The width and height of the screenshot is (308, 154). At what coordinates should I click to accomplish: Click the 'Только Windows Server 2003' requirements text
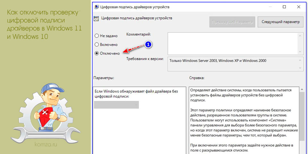click(218, 61)
